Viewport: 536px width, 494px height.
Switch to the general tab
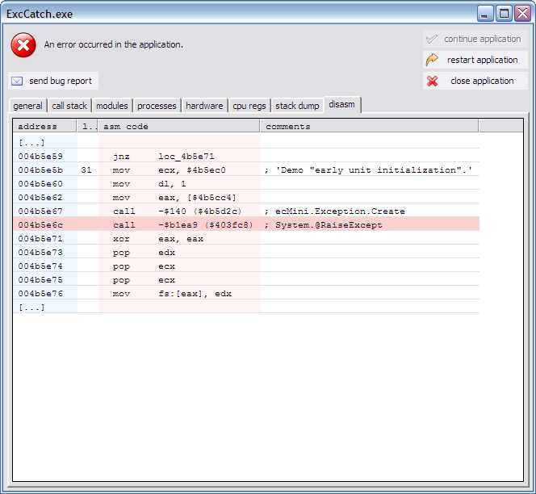pos(27,106)
